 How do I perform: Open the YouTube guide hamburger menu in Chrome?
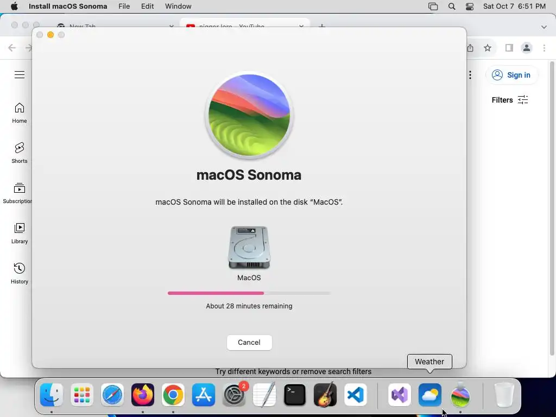pos(20,75)
